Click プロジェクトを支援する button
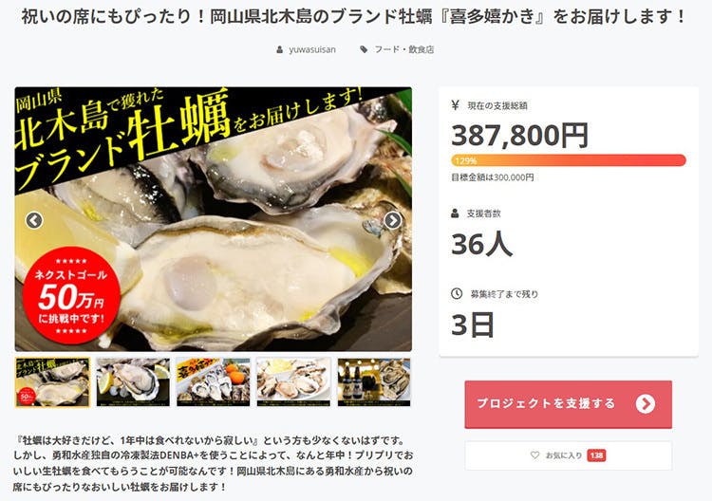Screen dimensions: 712x501 click(568, 404)
